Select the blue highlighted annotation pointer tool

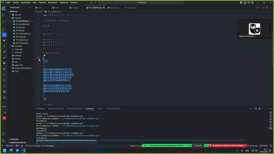(x=4, y=35)
